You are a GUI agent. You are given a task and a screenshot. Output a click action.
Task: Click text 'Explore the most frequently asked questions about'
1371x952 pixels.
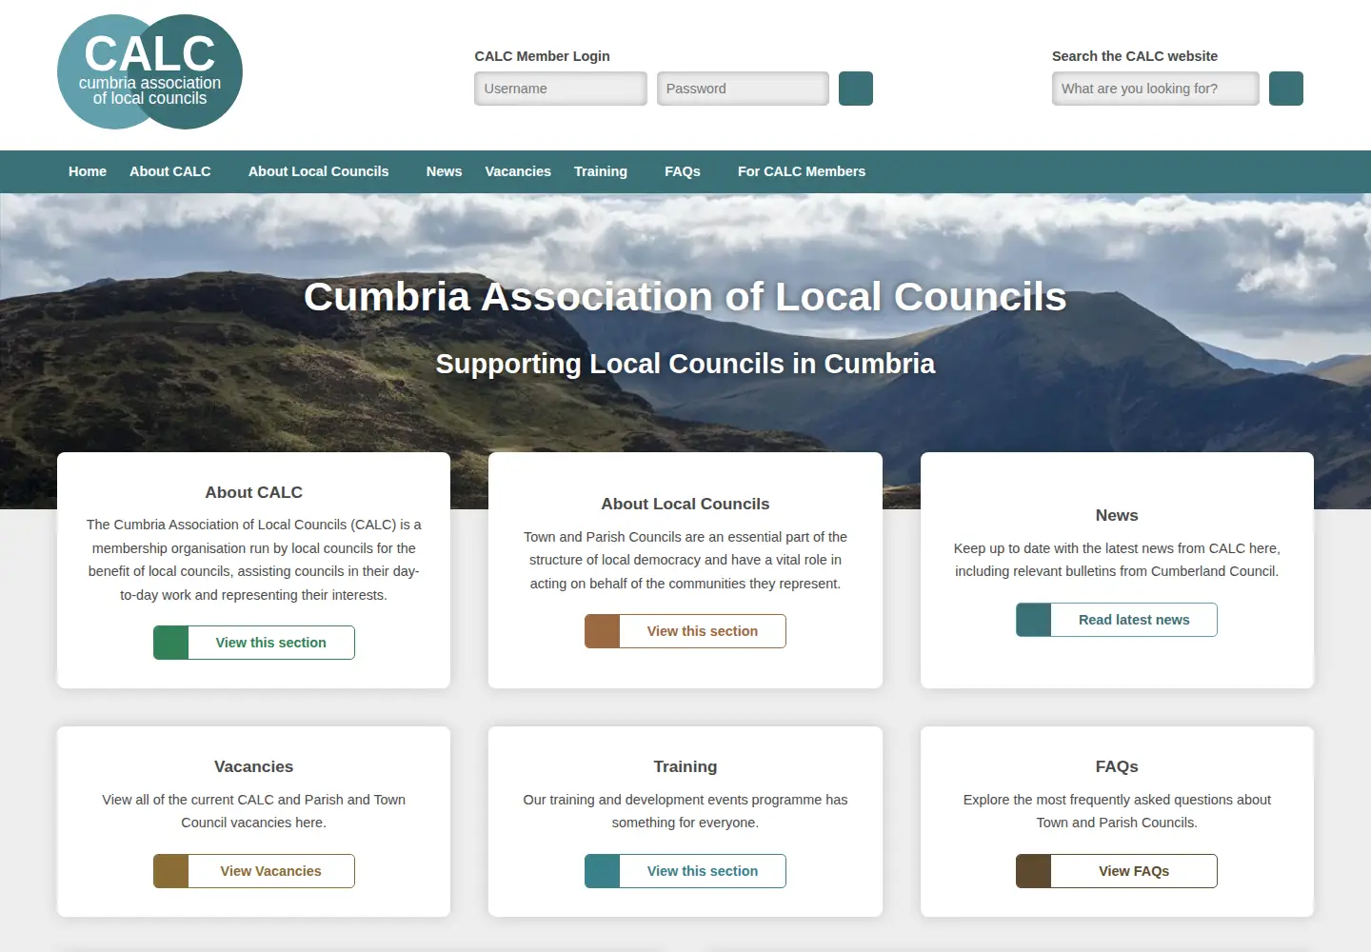1117,800
